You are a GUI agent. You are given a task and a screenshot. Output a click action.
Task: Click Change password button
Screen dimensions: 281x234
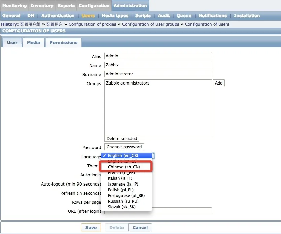[124, 147]
